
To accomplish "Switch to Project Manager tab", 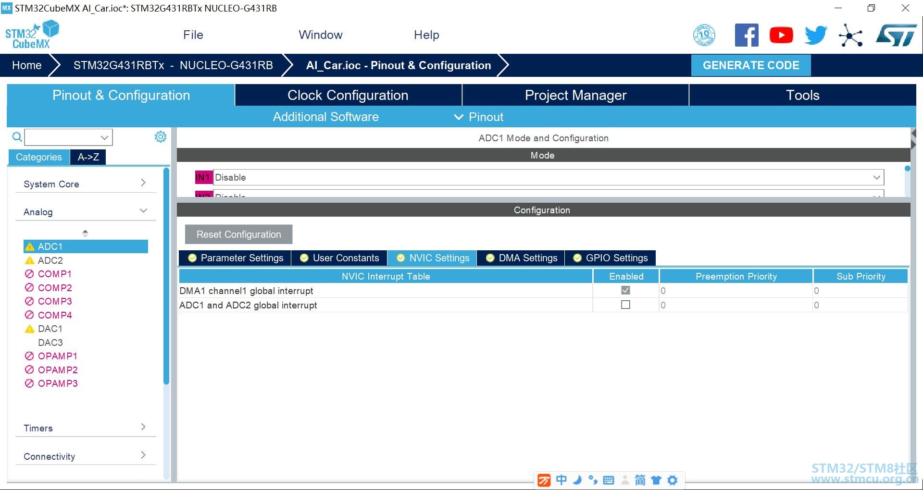I will 575,95.
